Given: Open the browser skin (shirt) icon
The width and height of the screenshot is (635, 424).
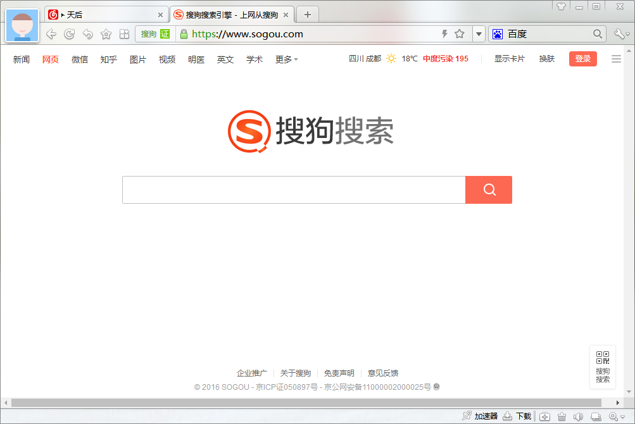Looking at the screenshot, I should pyautogui.click(x=561, y=6).
